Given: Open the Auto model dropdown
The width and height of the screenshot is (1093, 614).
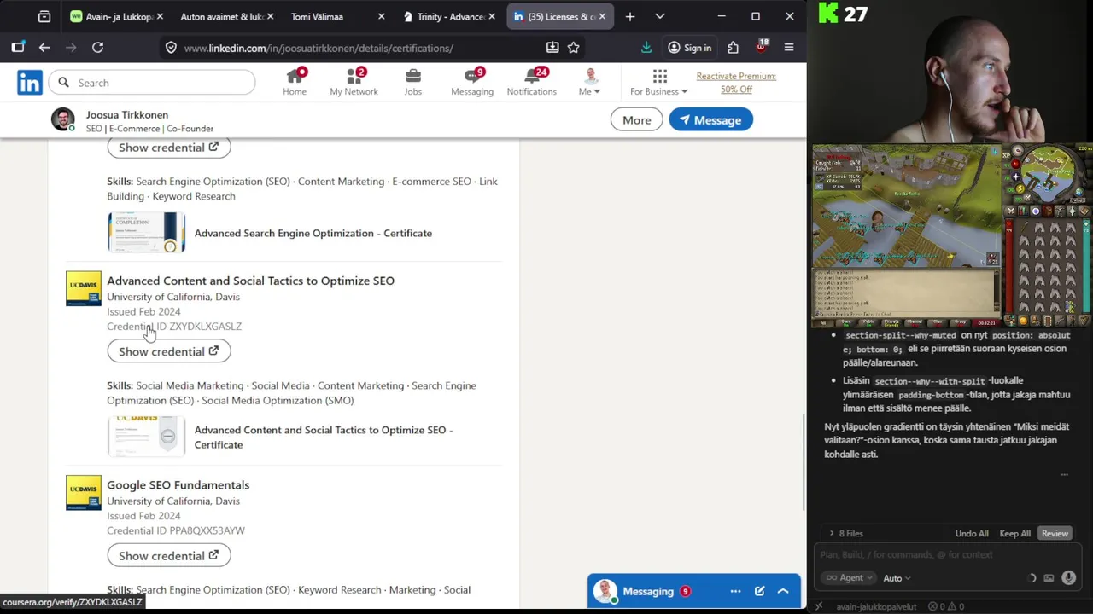Looking at the screenshot, I should coord(897,578).
